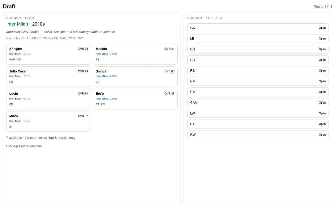Select the open CAM slot
Screen dimensions: 335x209
[x=258, y=103]
